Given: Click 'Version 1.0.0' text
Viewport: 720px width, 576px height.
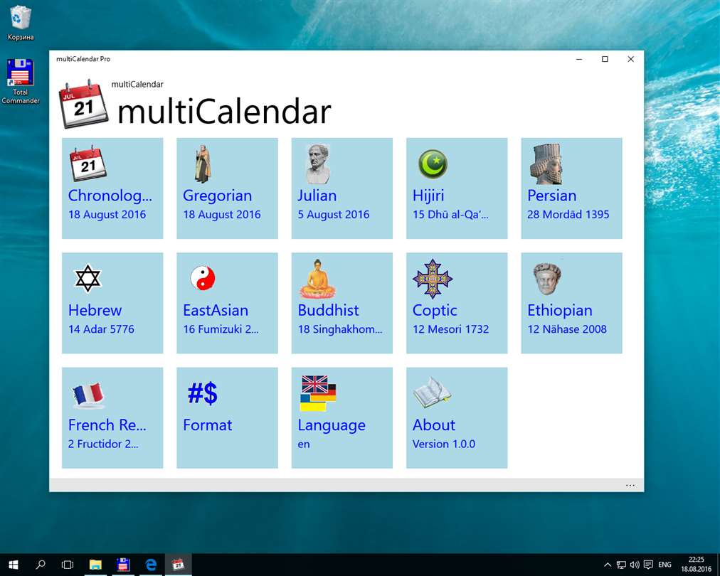Looking at the screenshot, I should [443, 444].
